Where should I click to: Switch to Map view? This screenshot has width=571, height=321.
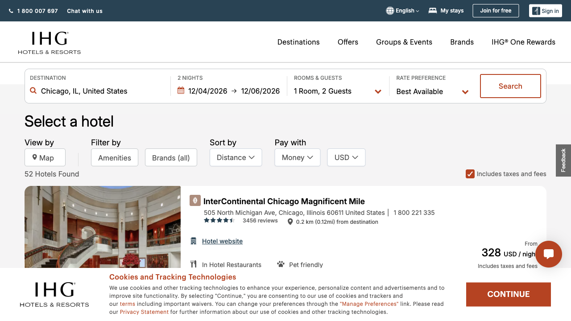(45, 157)
